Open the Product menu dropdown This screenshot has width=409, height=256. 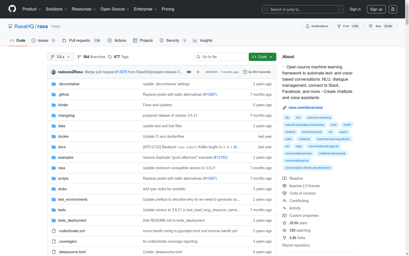[x=32, y=9]
